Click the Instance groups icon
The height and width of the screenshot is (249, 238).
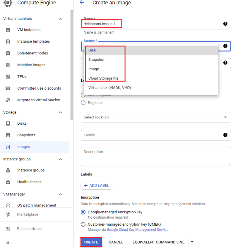pos(8,170)
